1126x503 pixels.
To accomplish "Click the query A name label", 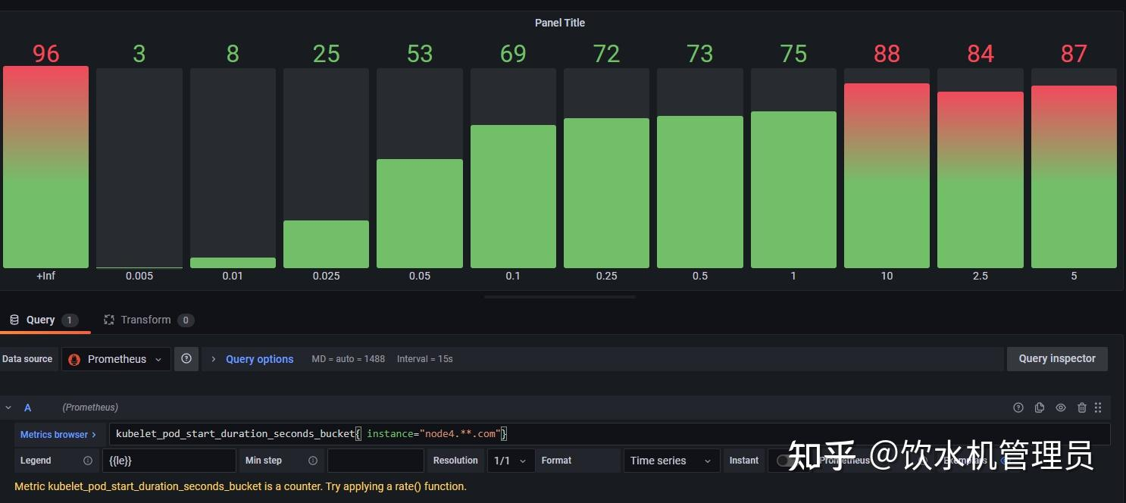I will (28, 408).
